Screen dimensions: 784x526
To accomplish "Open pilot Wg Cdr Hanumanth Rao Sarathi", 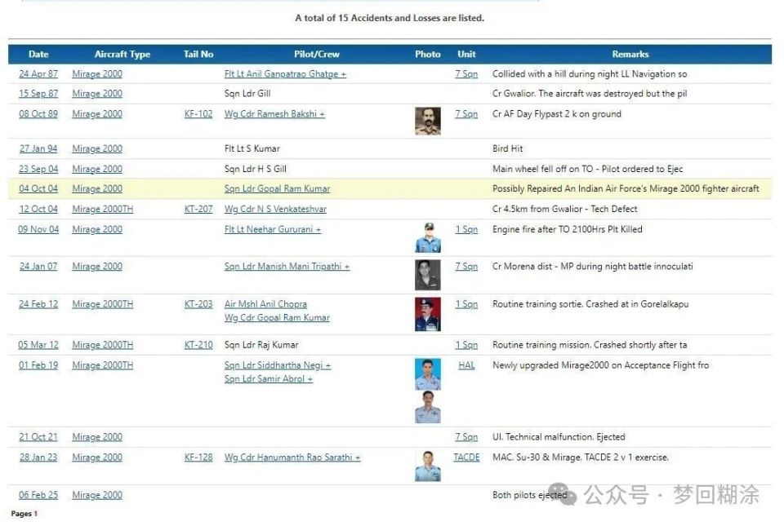I will coord(292,457).
